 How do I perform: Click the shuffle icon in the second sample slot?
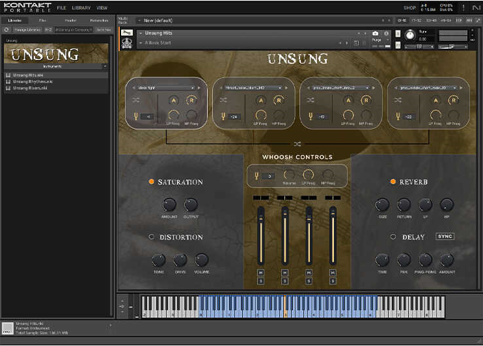(x=223, y=100)
